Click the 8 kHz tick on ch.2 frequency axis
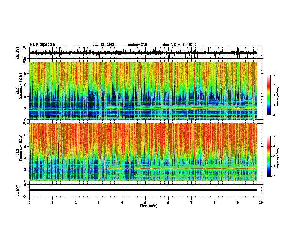Image resolution: width=294 pixels, height=227 pixels. tap(26, 135)
